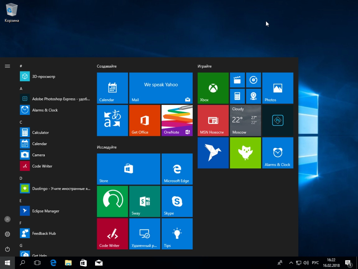
Task: Open the Action Center notifications
Action: pyautogui.click(x=348, y=263)
